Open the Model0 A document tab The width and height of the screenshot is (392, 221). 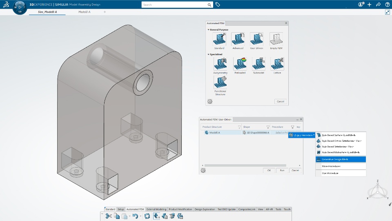[x=84, y=12]
